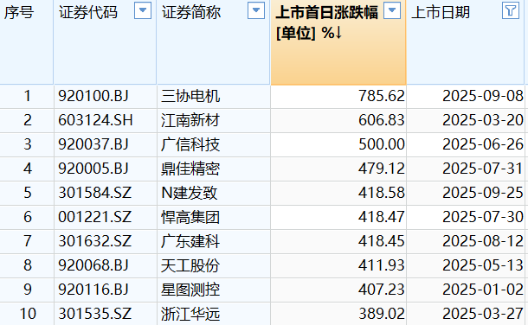Click the stock name N建发致
Image resolution: width=528 pixels, height=325 pixels.
coord(190,193)
